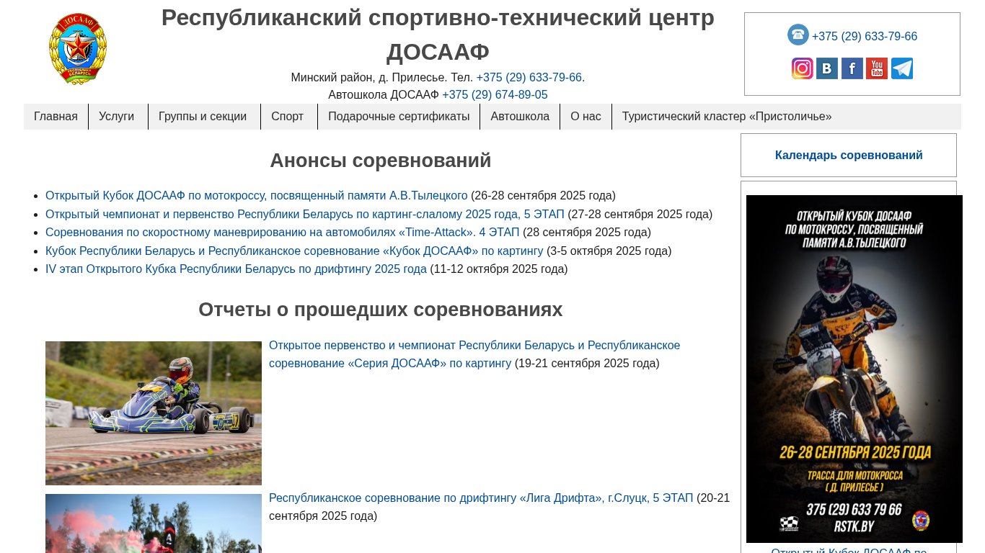The image size is (985, 553).
Task: Click the date text (19-21 сентября 2025 года)
Action: (587, 363)
